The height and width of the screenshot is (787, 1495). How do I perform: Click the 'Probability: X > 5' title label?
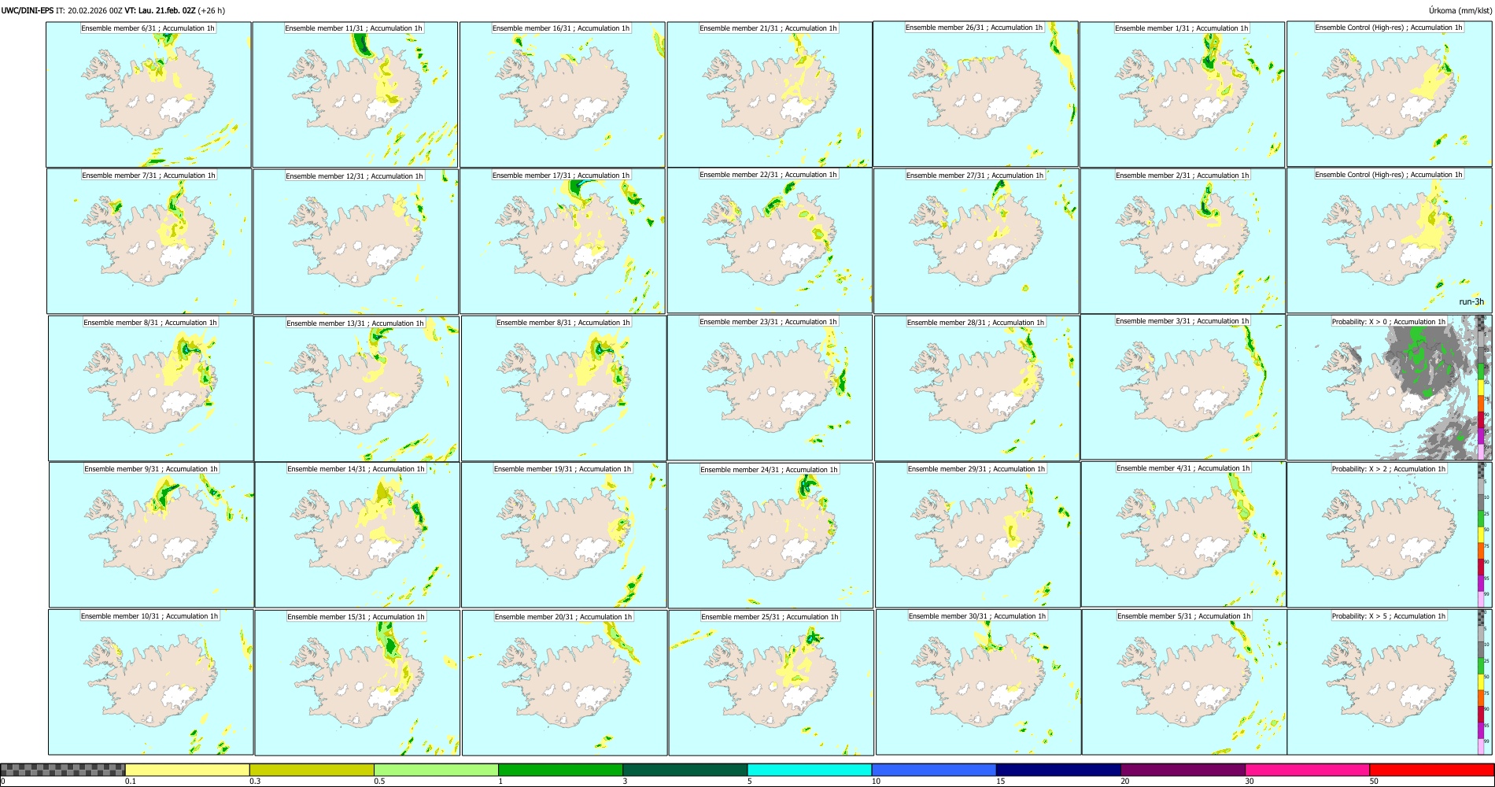coord(1389,616)
